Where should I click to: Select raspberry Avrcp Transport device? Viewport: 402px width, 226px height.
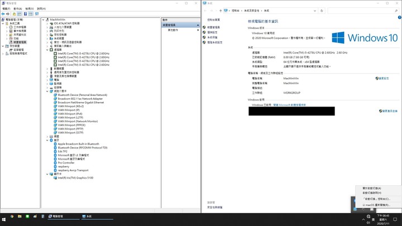tap(73, 170)
